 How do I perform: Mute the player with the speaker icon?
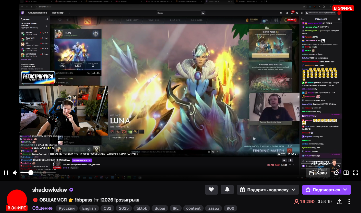click(x=15, y=173)
